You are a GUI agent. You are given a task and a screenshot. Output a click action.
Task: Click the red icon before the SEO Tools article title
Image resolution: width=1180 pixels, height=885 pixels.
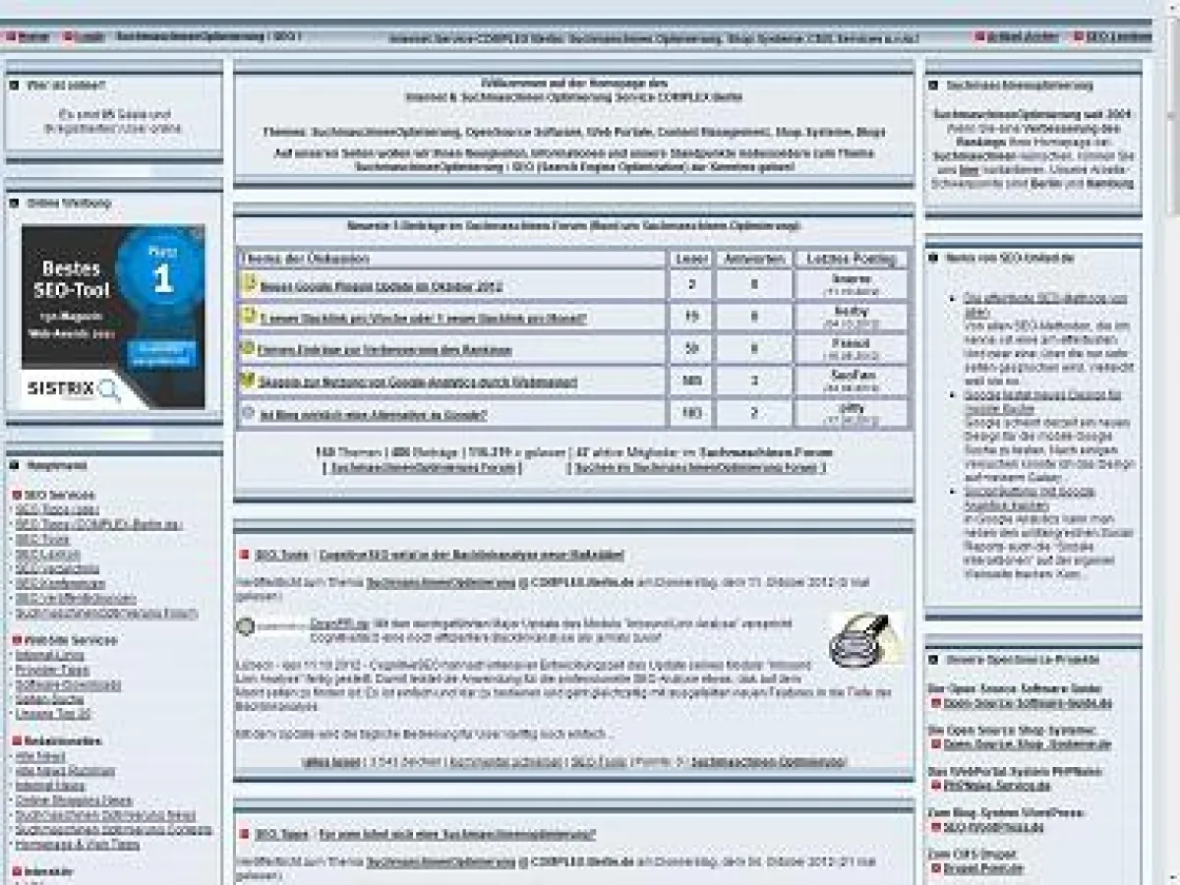coord(244,556)
